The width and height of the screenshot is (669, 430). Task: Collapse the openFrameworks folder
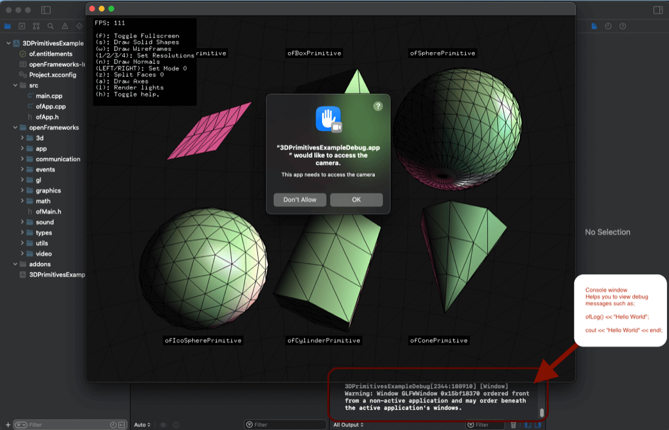click(15, 127)
